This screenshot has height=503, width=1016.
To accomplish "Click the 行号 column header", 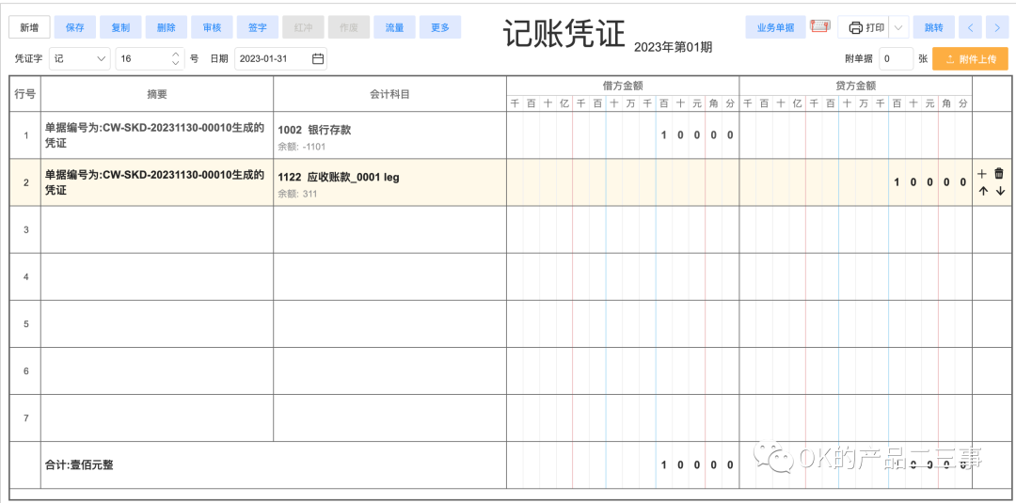I will coord(25,94).
